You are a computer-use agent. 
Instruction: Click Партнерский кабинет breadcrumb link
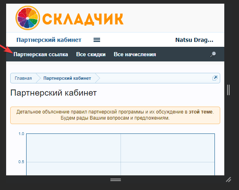click(67, 78)
